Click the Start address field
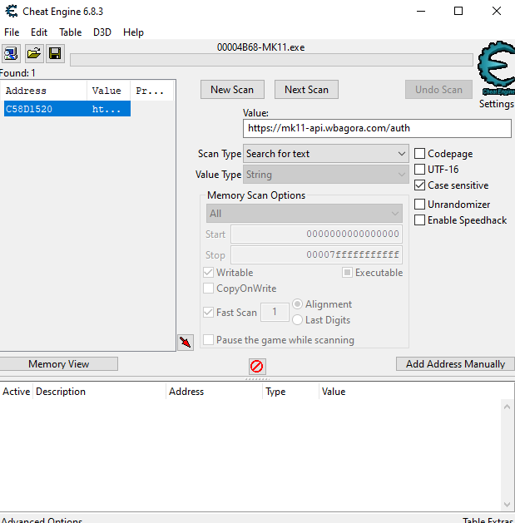This screenshot has width=515, height=523. click(316, 234)
